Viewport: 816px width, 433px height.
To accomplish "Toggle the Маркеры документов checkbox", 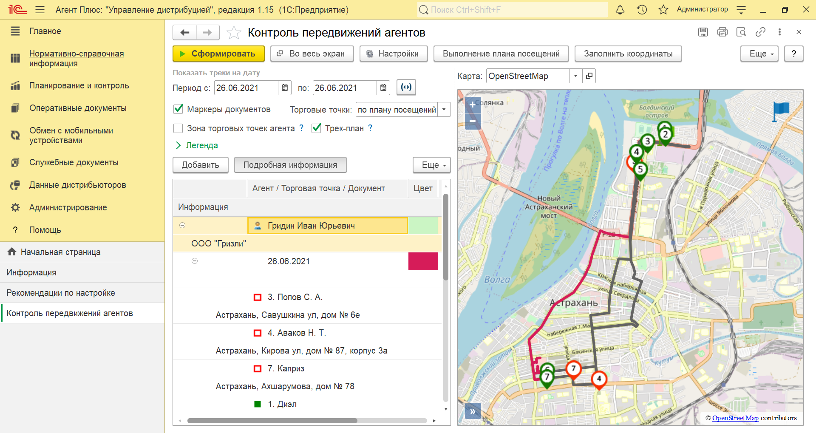I will pos(178,109).
